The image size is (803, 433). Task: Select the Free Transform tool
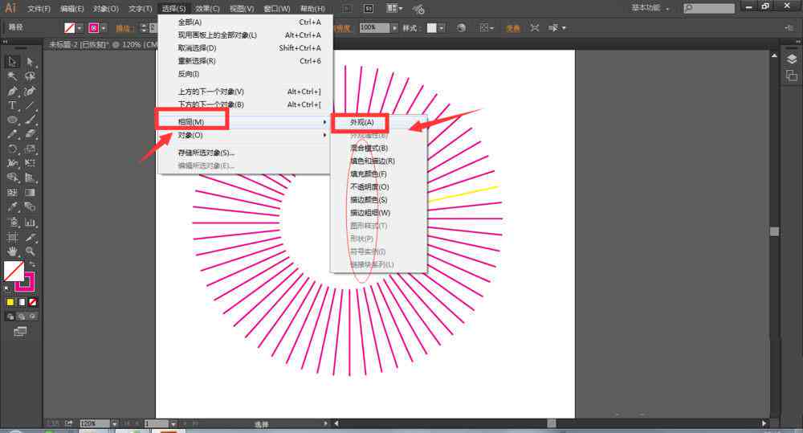point(31,163)
